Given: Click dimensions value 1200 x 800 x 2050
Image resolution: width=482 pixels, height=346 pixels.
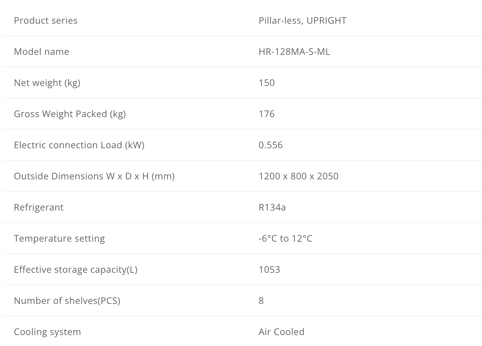Looking at the screenshot, I should point(298,176).
